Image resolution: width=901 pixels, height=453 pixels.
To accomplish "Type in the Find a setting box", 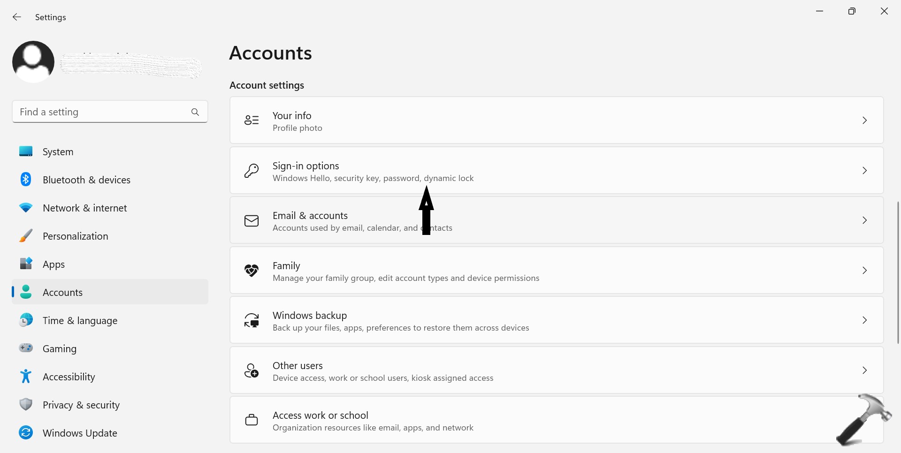I will pyautogui.click(x=101, y=112).
